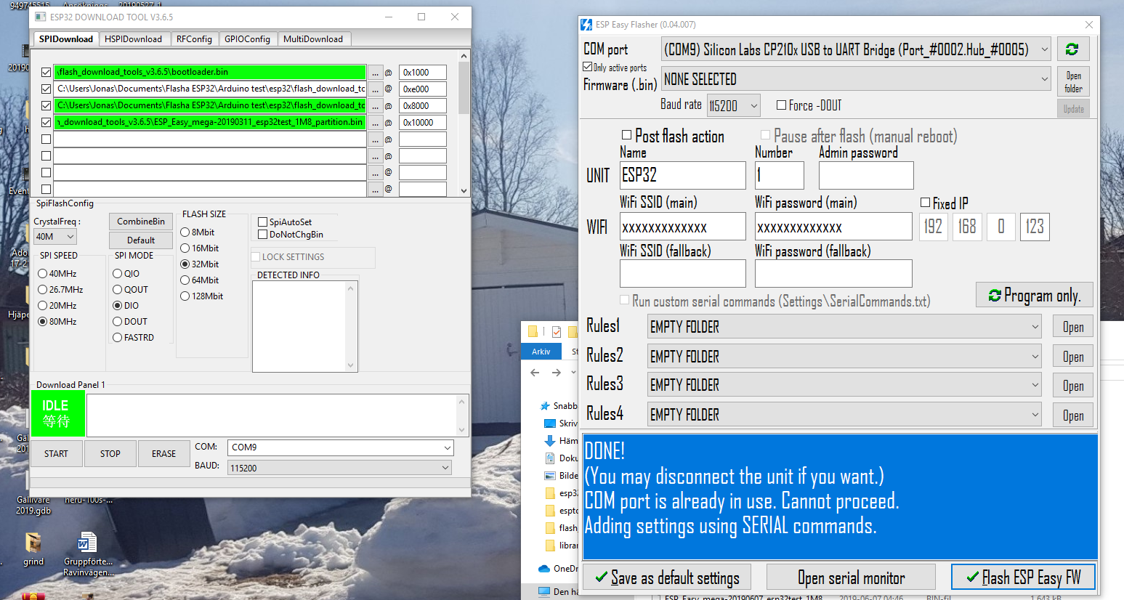Click the ESP Easy Flasher title bar icon

[x=586, y=25]
